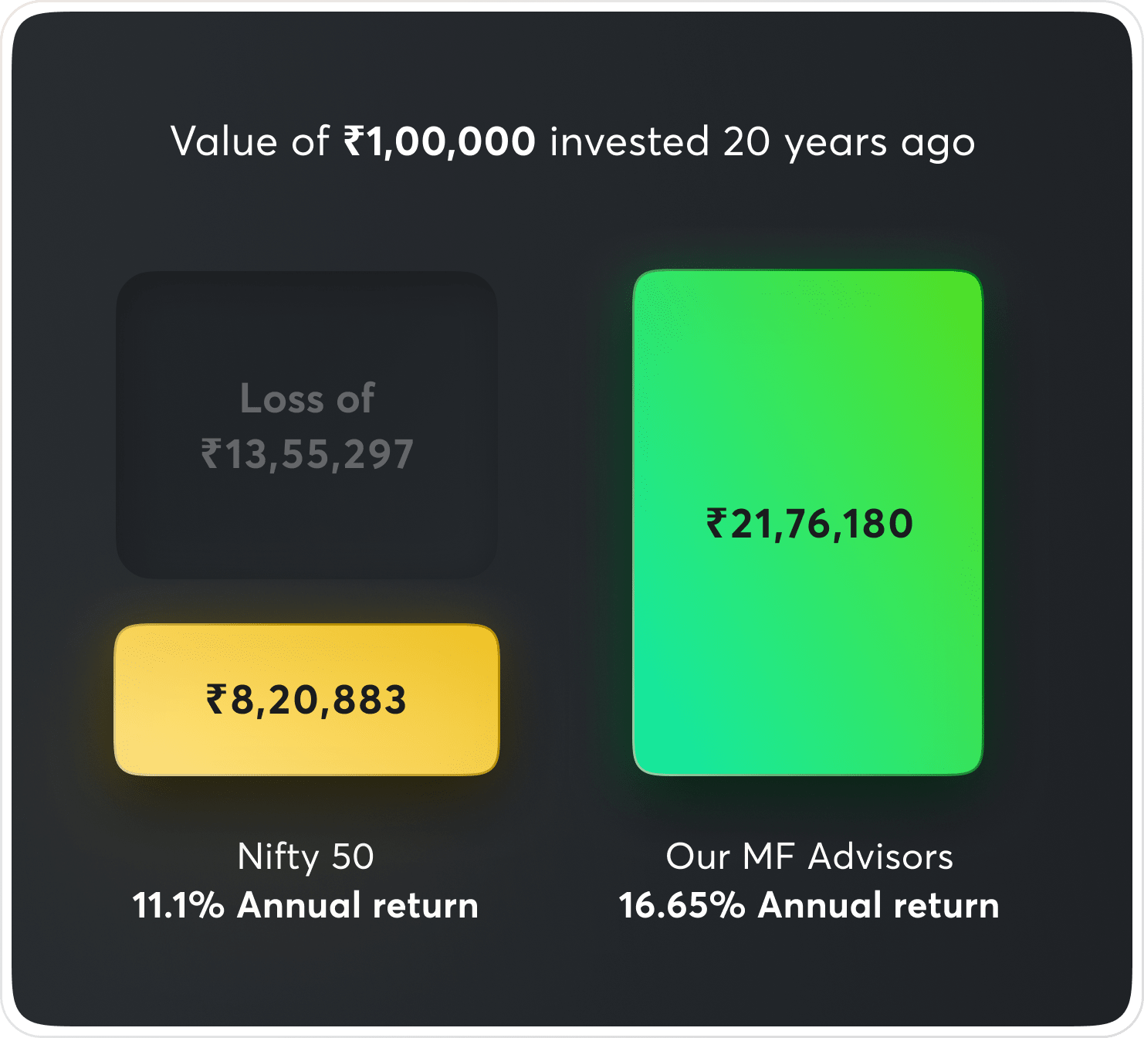Screen dimensions: 1144x1038
Task: Click the "16.65% Annual return" text
Action: click(809, 905)
